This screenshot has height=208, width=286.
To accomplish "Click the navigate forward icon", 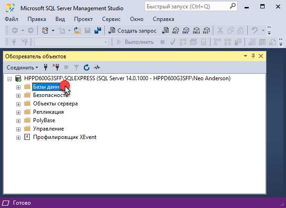I will point(31,30).
